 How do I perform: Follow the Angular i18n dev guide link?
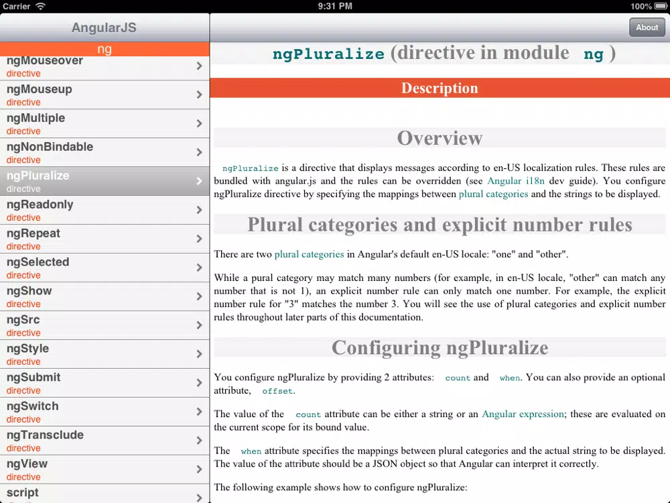pos(516,181)
